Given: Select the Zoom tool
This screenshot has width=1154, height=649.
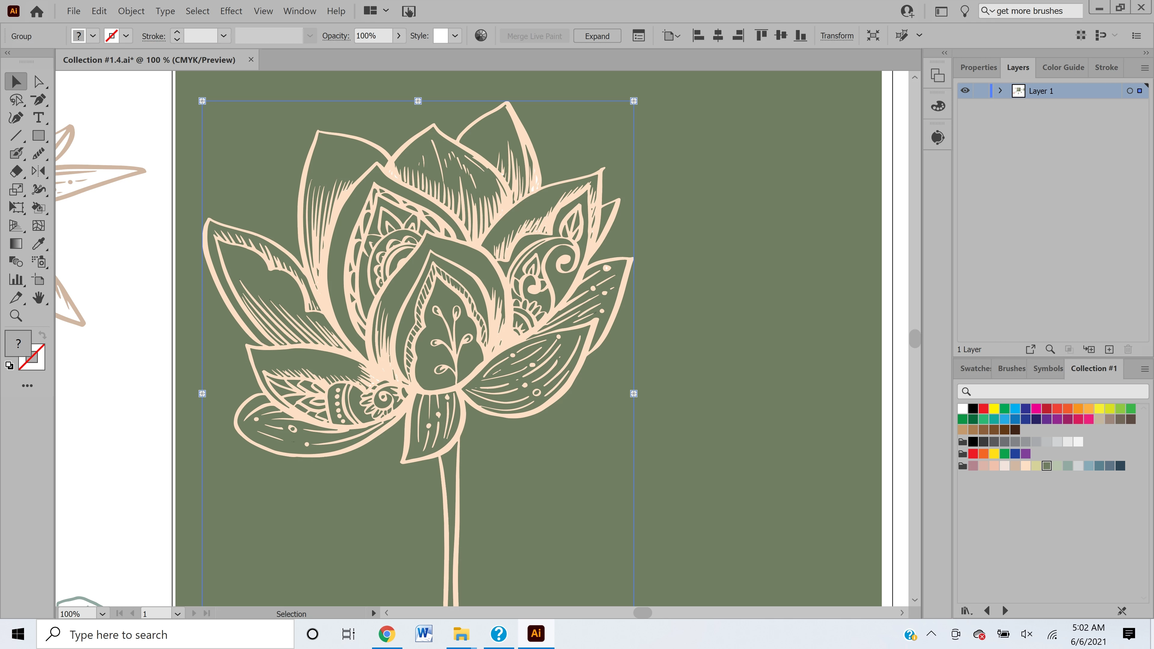Looking at the screenshot, I should (16, 316).
